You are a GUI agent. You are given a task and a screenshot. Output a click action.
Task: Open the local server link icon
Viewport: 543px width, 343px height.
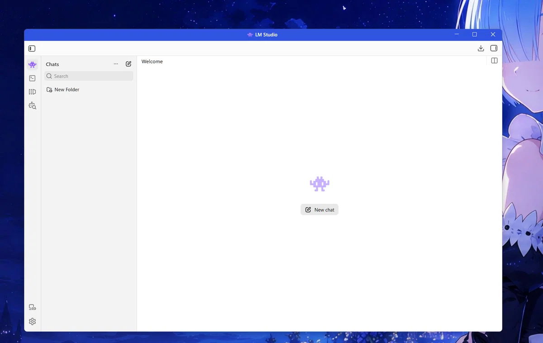click(x=32, y=307)
